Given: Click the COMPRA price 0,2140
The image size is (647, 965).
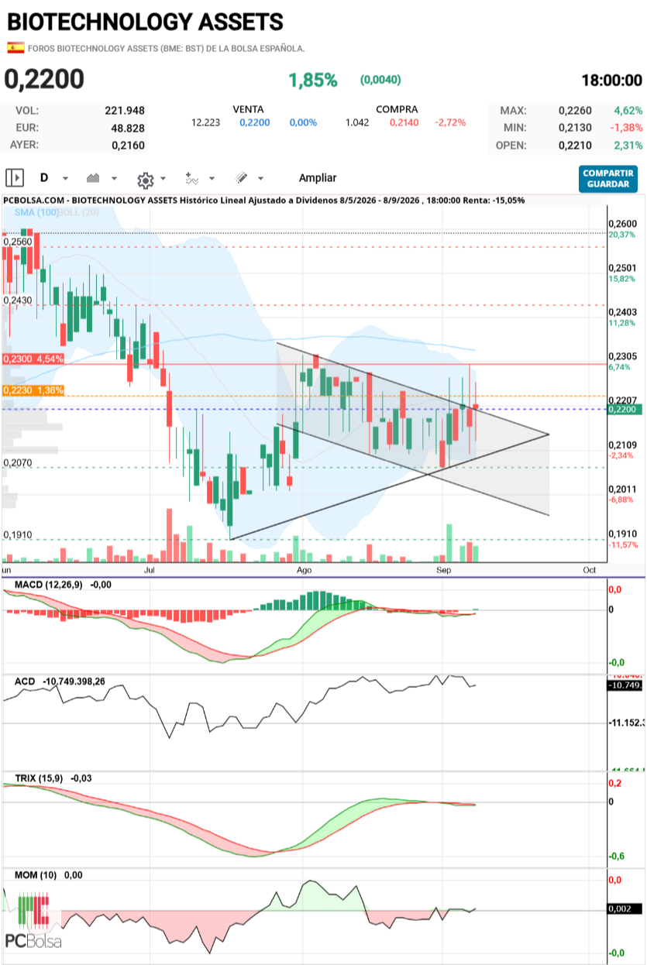Looking at the screenshot, I should [404, 122].
